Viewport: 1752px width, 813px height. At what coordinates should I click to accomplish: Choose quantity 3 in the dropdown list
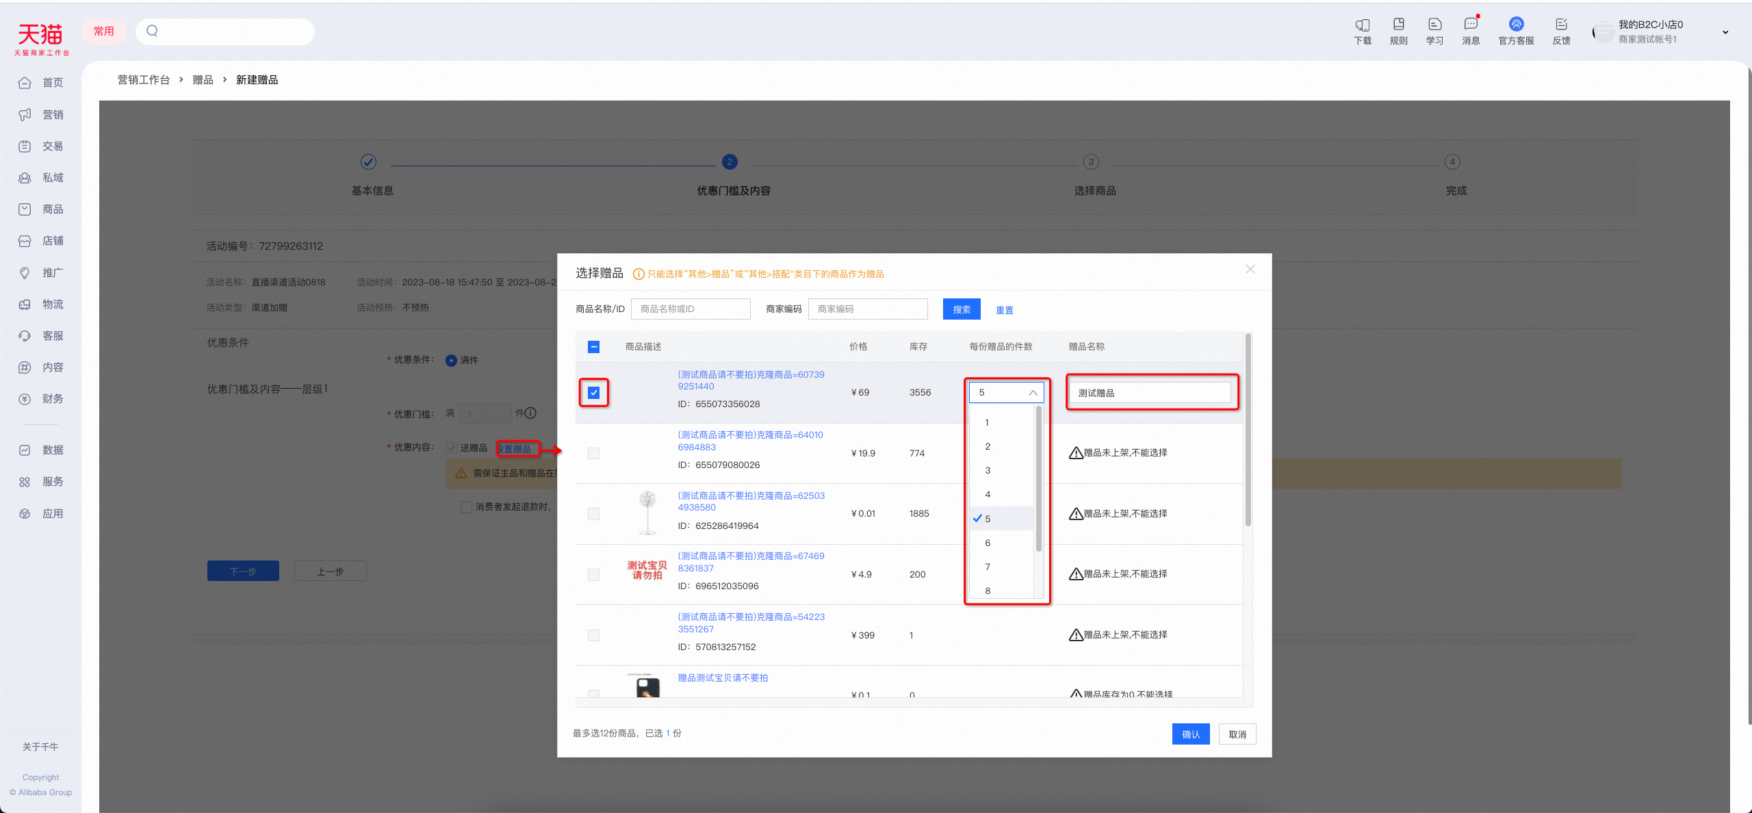pos(1001,470)
